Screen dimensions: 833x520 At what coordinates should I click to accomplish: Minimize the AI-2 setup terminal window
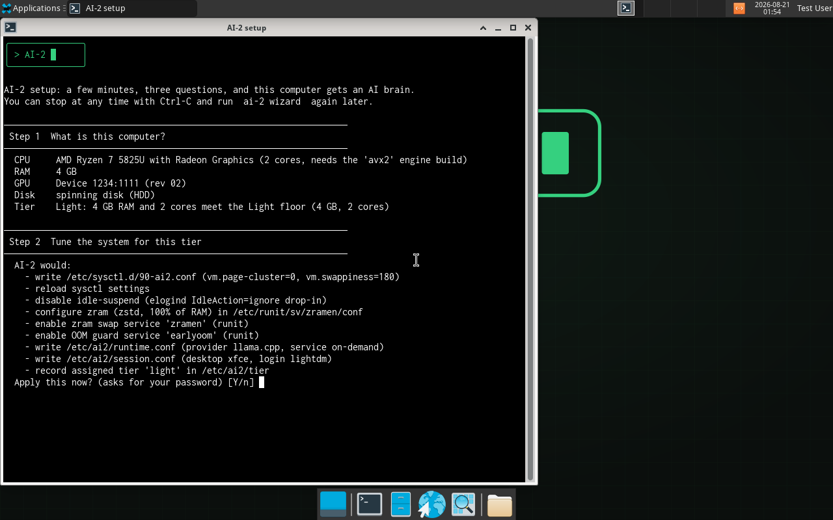point(498,28)
